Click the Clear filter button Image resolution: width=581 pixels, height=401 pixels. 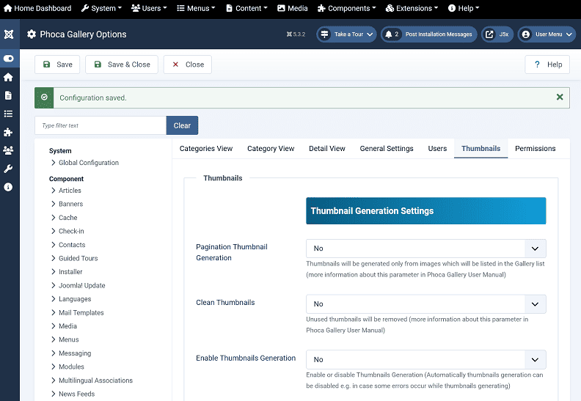click(182, 125)
